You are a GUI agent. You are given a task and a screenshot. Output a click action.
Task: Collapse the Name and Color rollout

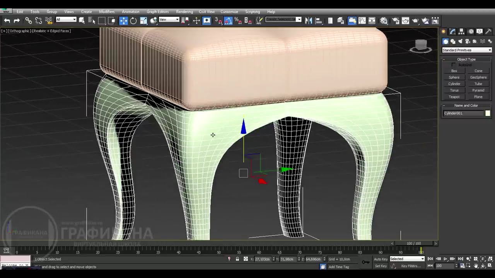466,105
